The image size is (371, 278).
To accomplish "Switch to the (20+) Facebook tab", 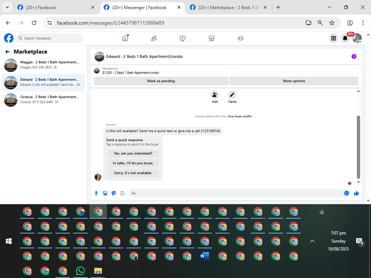I will [x=56, y=7].
